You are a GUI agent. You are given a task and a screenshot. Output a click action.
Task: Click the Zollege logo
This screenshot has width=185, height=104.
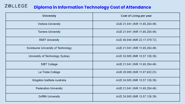pyautogui.click(x=16, y=6)
